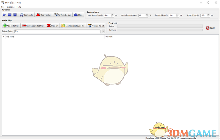Click the Prepend length field
220x140 pixels.
172,15
